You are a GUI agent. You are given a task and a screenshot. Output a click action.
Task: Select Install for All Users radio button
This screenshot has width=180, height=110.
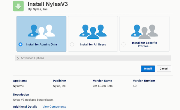coord(72,44)
